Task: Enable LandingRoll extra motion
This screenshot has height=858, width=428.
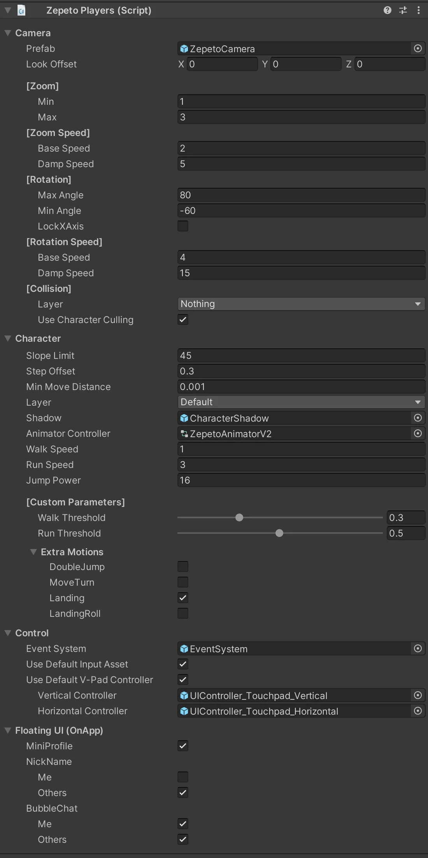Action: (x=183, y=613)
